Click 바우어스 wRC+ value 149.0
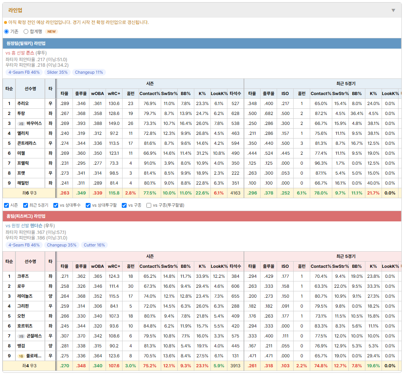Image resolution: width=404 pixels, height=375 pixels. [114, 123]
